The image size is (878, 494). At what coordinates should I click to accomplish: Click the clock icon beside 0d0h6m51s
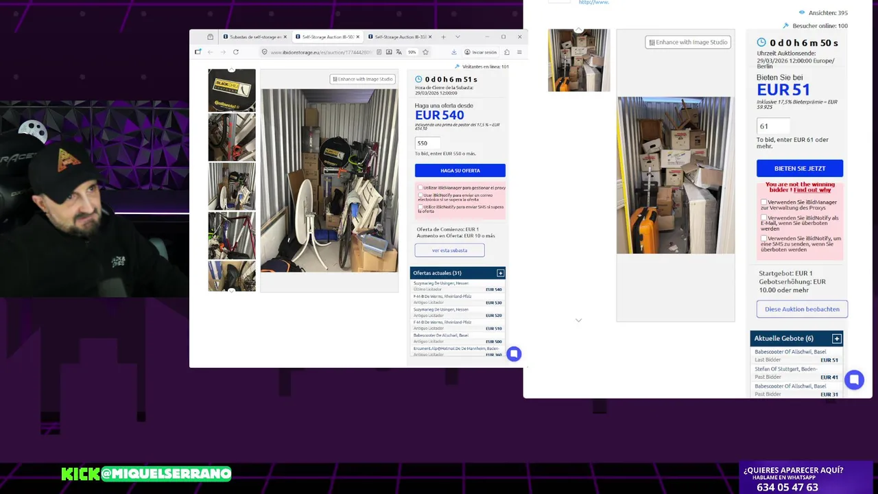pos(418,80)
